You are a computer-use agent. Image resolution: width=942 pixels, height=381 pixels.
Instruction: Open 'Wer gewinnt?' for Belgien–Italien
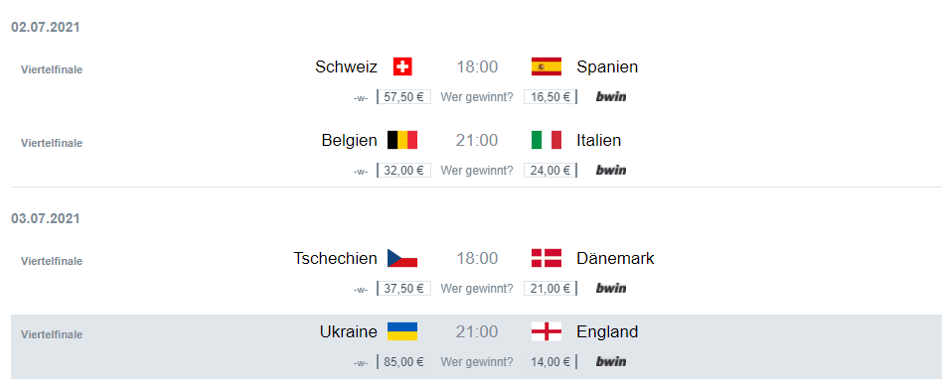[x=477, y=170]
